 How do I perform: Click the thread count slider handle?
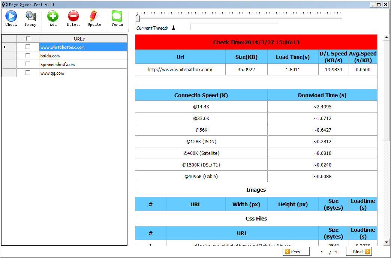tap(138, 18)
